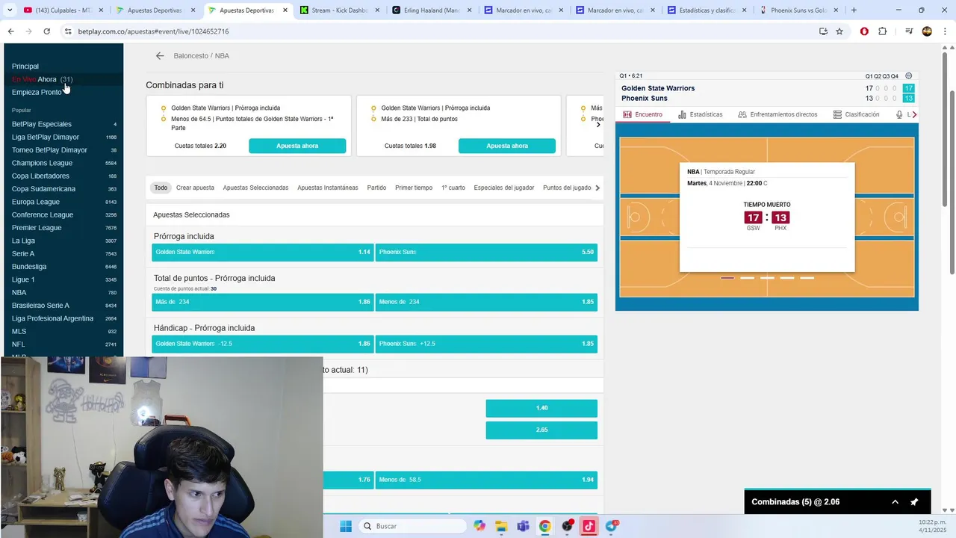Open TikTok app from the taskbar

pos(589,526)
